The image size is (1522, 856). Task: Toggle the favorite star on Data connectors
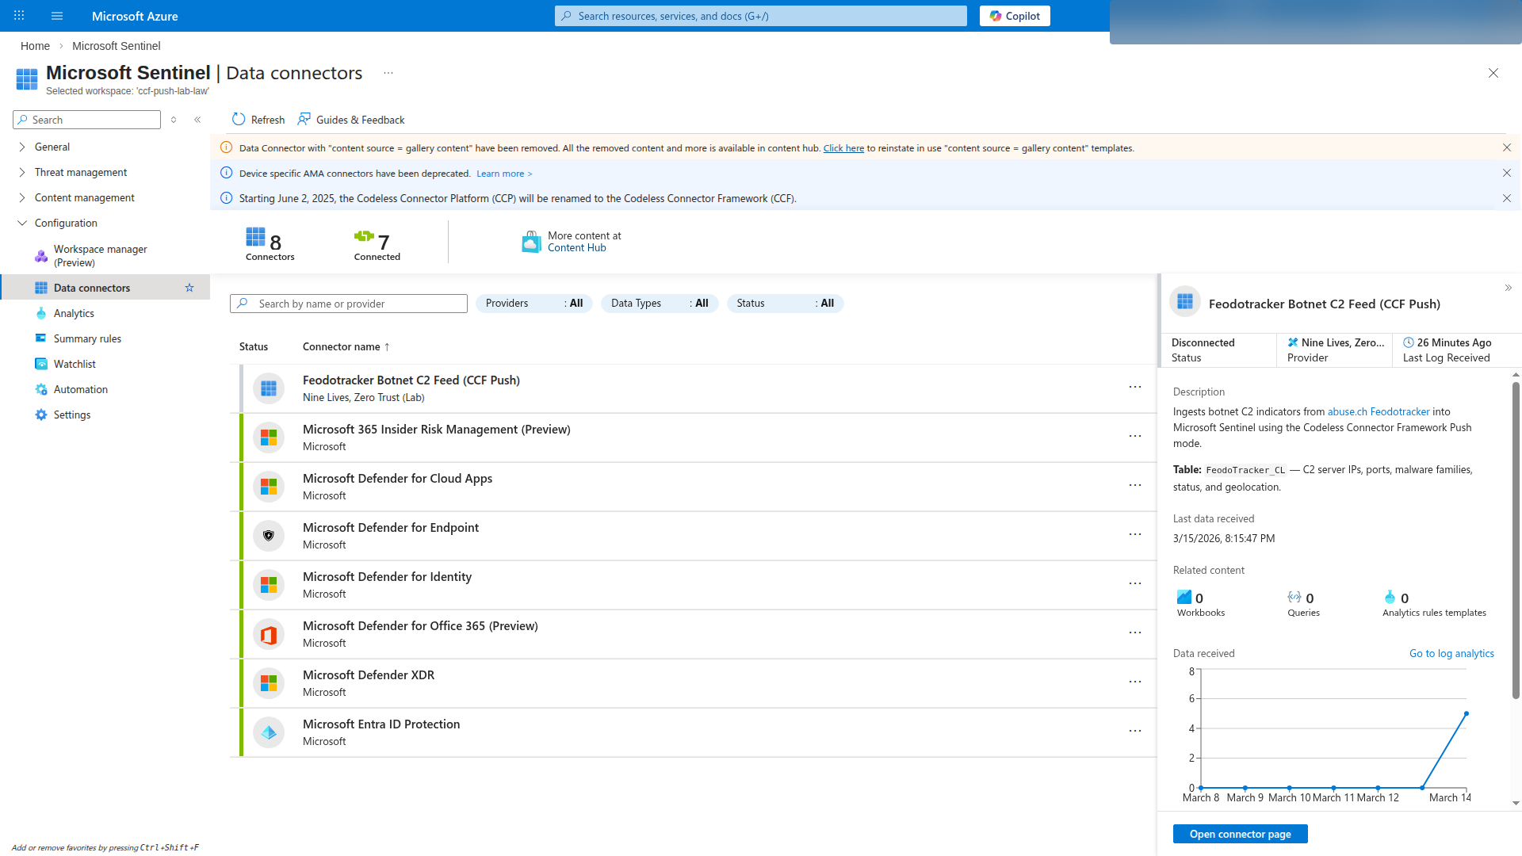[x=189, y=287]
